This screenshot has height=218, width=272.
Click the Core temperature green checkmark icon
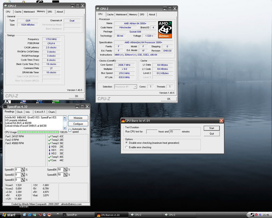[49, 161]
